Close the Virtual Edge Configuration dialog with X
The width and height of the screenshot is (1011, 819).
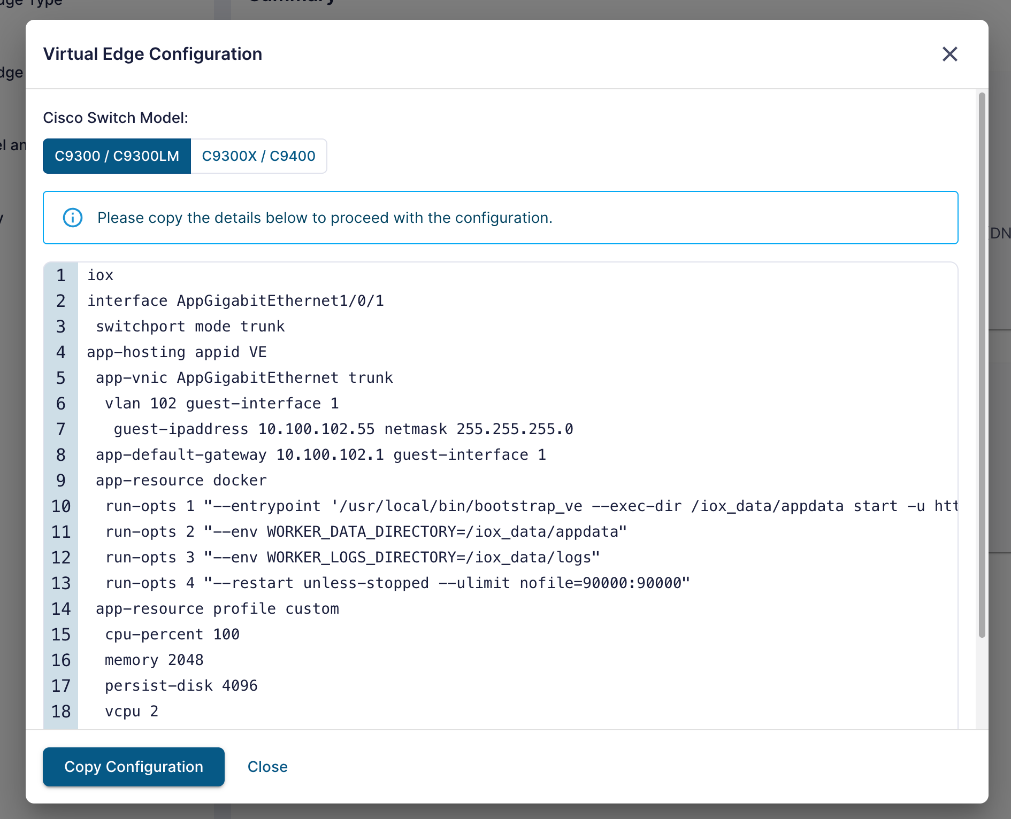[x=949, y=54]
